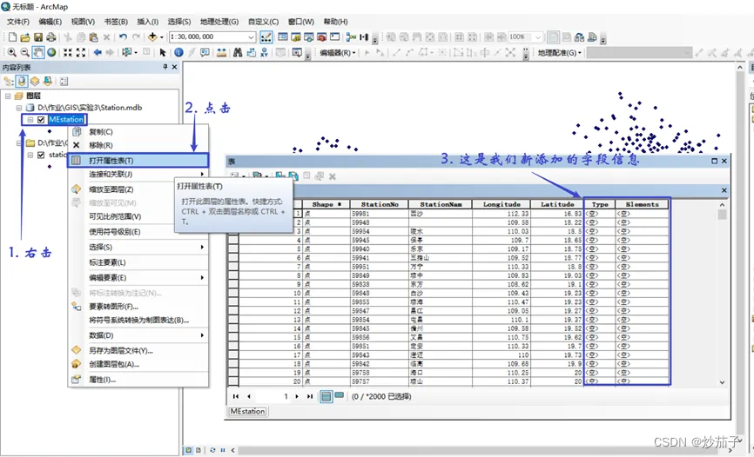Open a map file with folder icon
754x457 pixels.
coord(25,37)
